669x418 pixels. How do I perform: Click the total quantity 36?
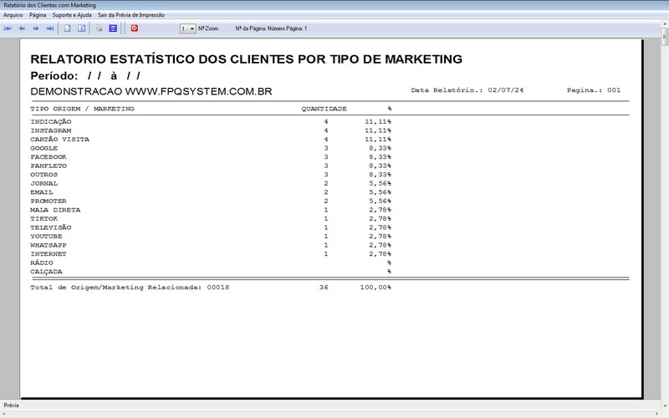coord(324,288)
